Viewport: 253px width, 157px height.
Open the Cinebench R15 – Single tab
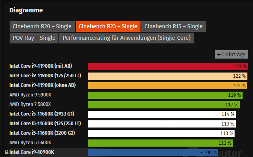[173, 26]
